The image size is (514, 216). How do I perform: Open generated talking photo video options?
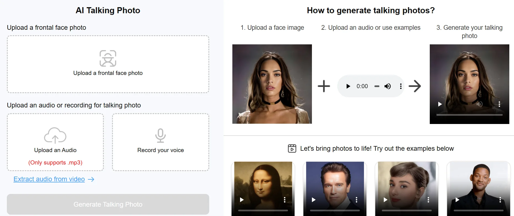499,104
